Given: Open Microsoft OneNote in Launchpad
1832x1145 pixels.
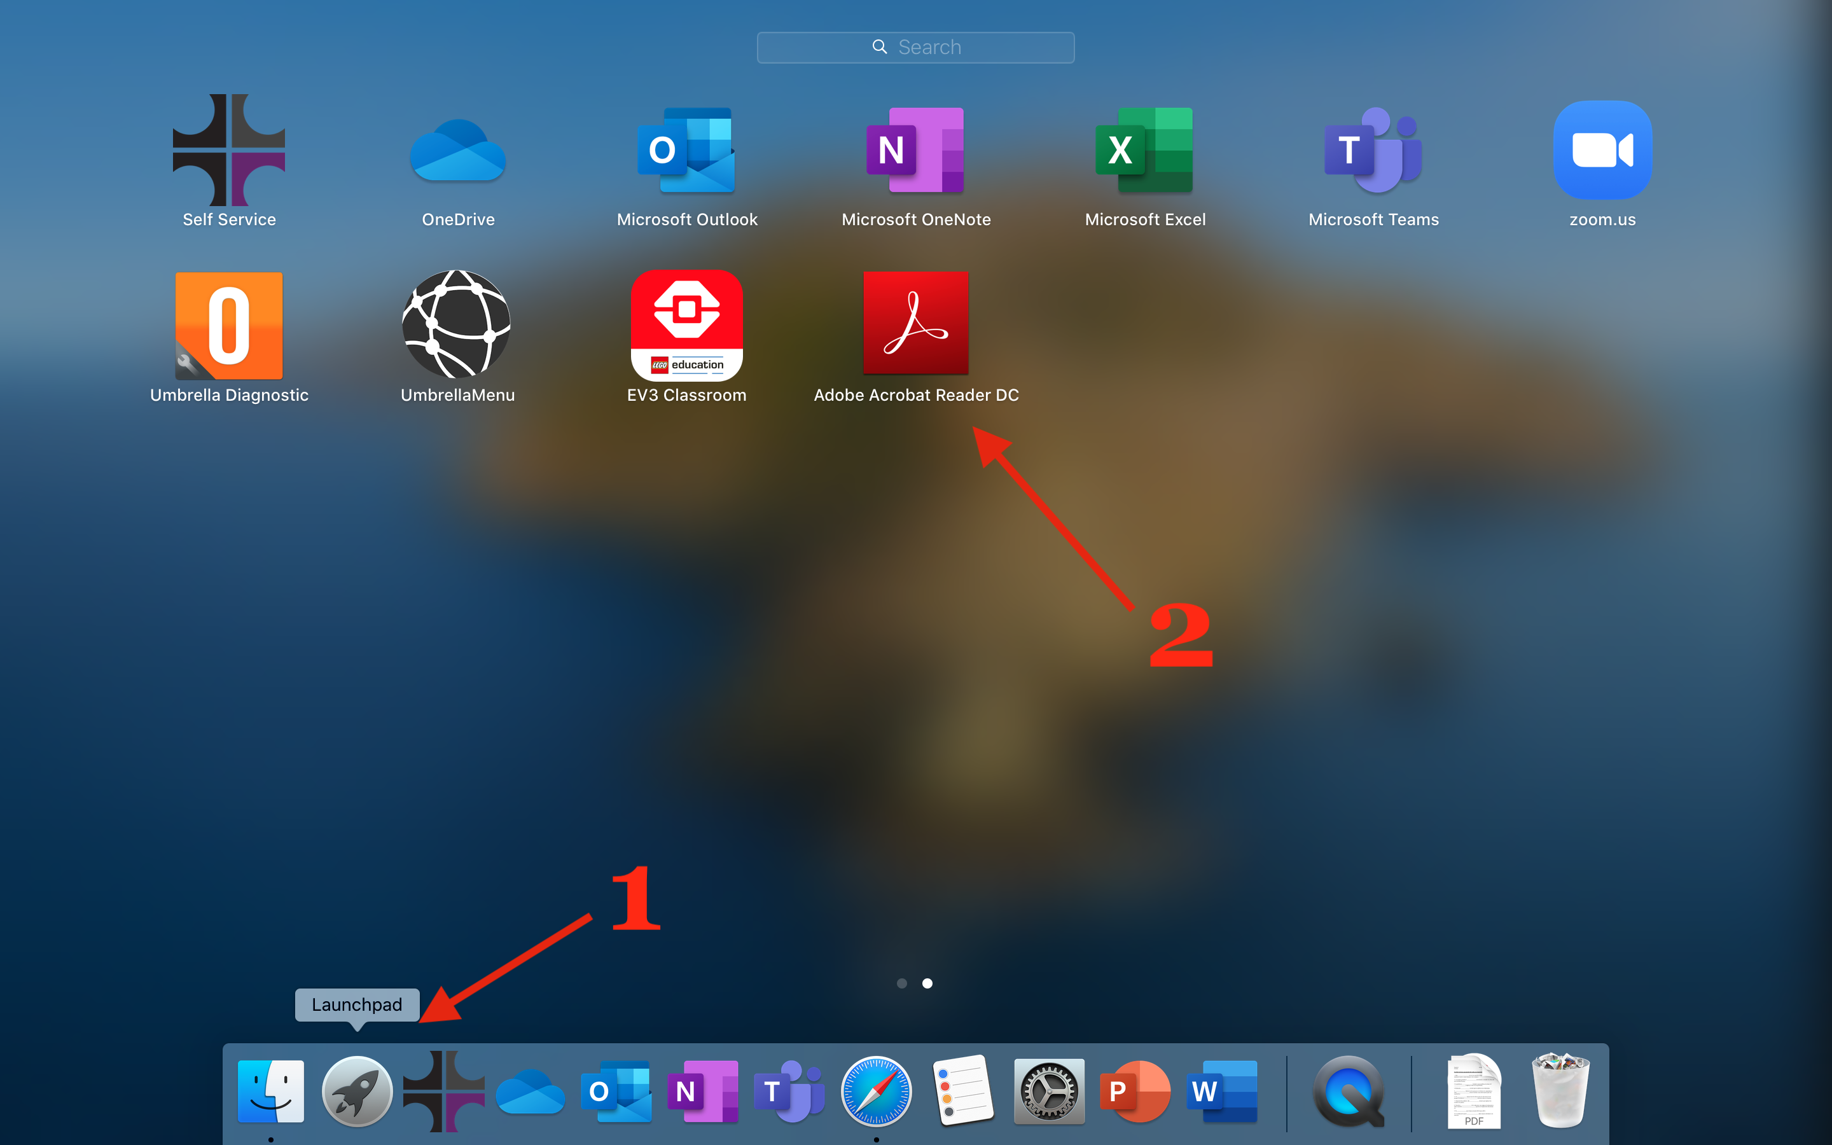Looking at the screenshot, I should point(915,150).
